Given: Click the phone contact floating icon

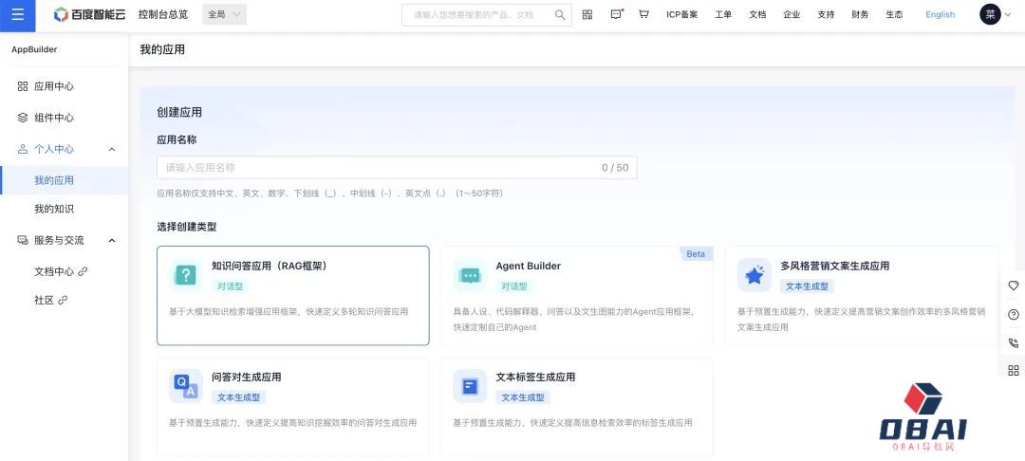Looking at the screenshot, I should click(x=1013, y=342).
